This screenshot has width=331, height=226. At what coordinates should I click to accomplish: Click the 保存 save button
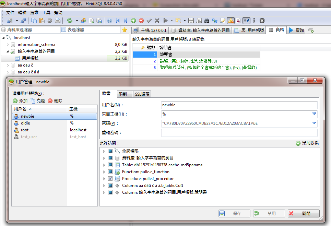click(x=234, y=214)
